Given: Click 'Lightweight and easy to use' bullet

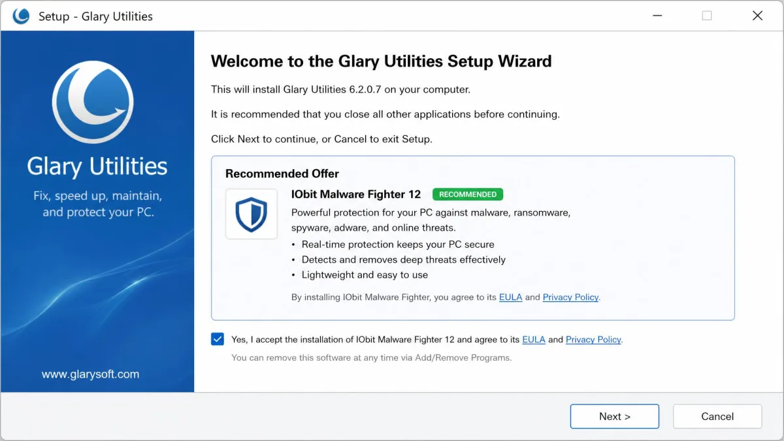Looking at the screenshot, I should [365, 275].
